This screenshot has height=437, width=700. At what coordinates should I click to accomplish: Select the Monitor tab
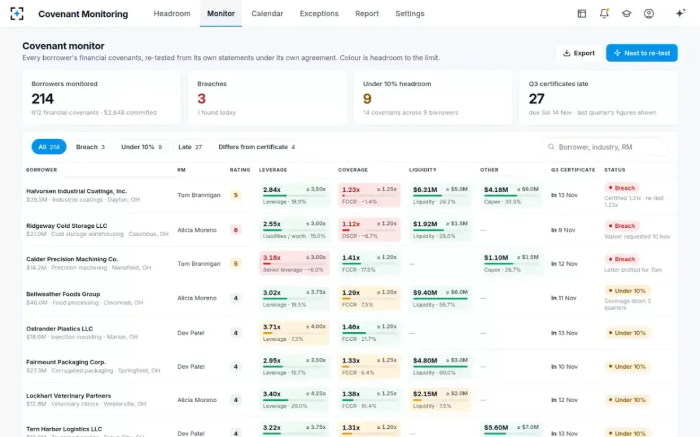[x=221, y=13]
